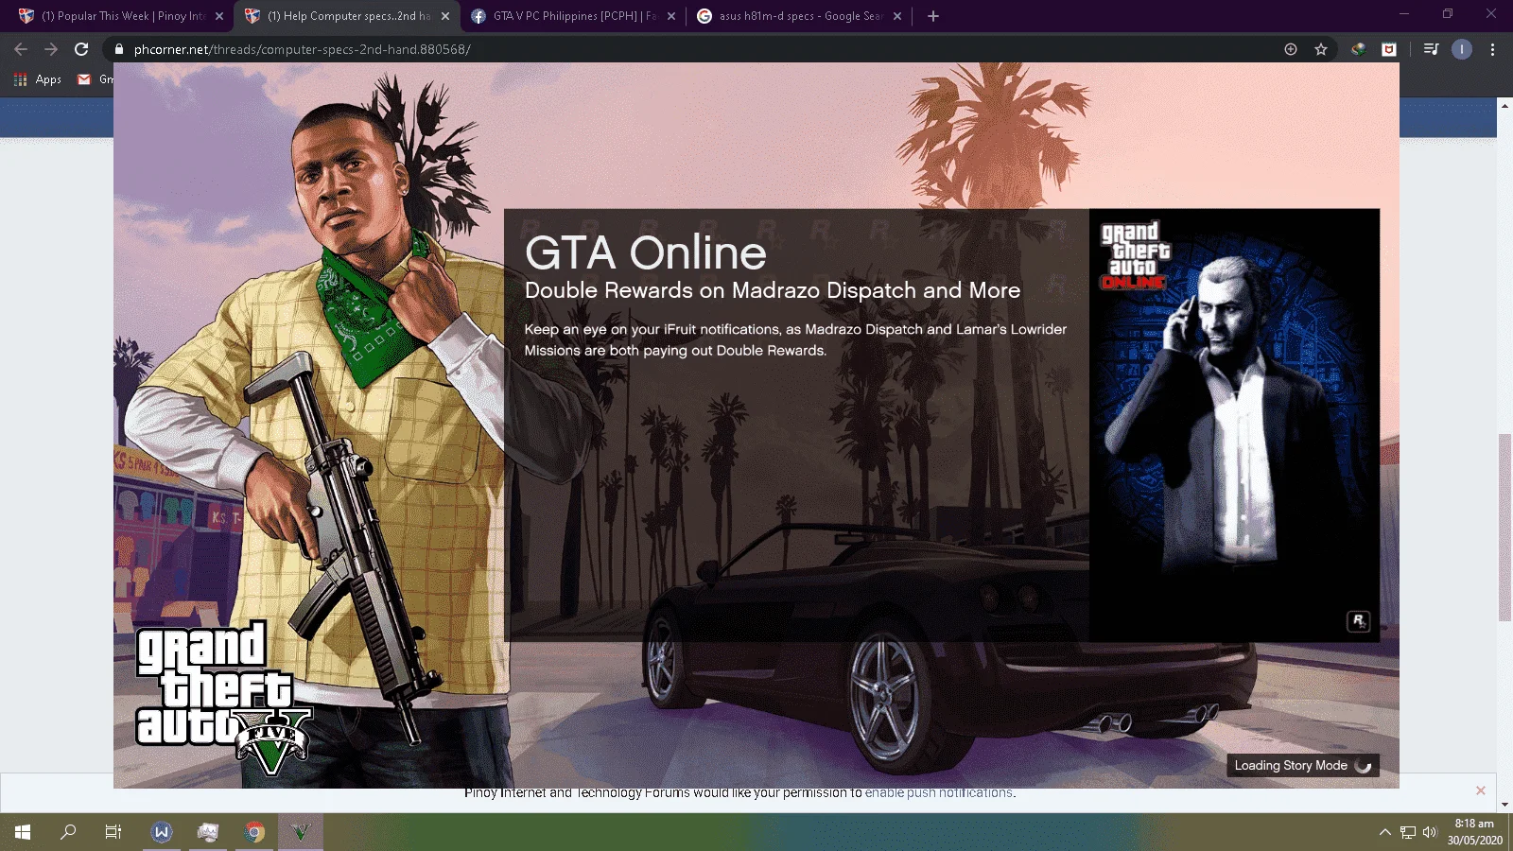1513x851 pixels.
Task: Click the enable push notifications link
Action: click(938, 793)
